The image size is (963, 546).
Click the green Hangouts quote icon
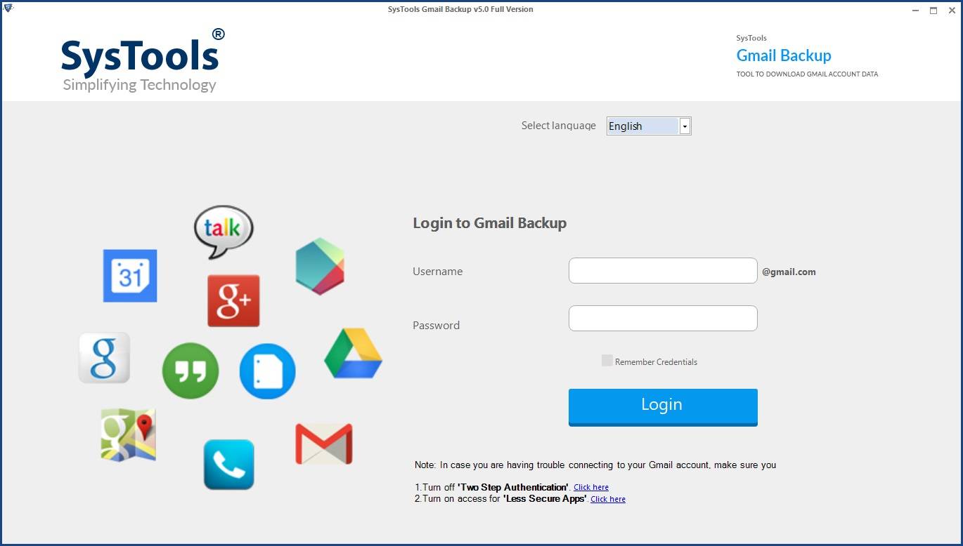coord(190,371)
